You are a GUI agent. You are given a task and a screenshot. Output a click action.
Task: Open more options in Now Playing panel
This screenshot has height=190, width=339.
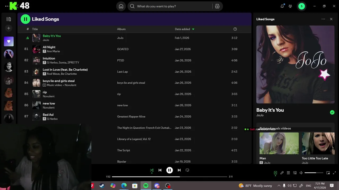[x=323, y=19]
